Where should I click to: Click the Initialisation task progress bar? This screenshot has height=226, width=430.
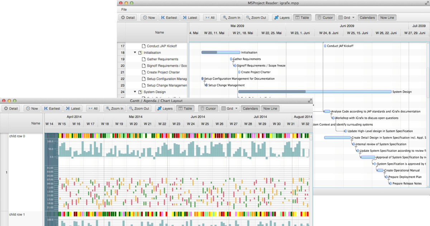coord(220,52)
